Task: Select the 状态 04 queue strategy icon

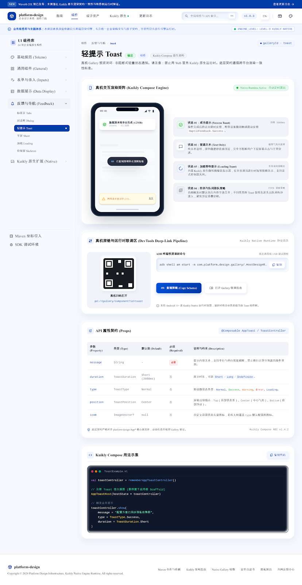Action: 181,190
